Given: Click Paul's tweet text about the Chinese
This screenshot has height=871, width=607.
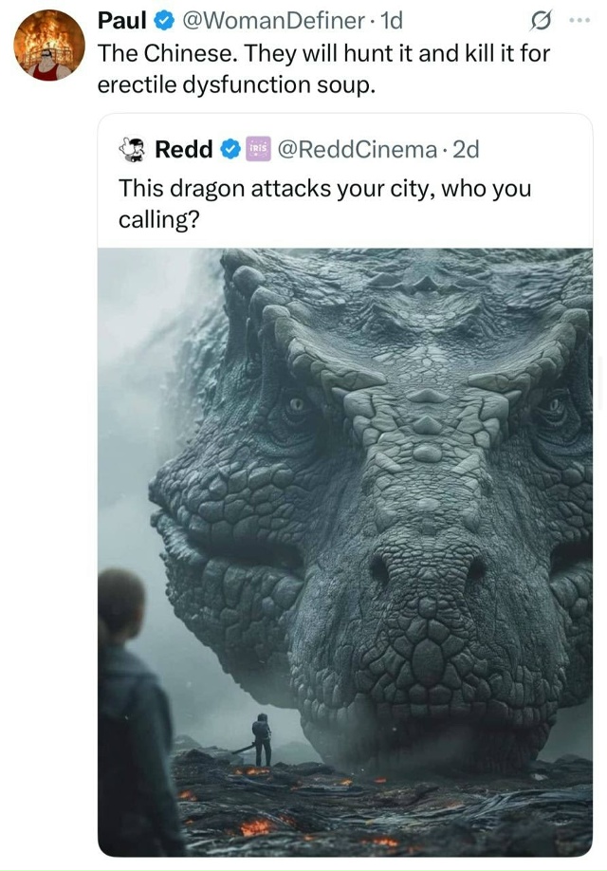Looking at the screenshot, I should (322, 68).
